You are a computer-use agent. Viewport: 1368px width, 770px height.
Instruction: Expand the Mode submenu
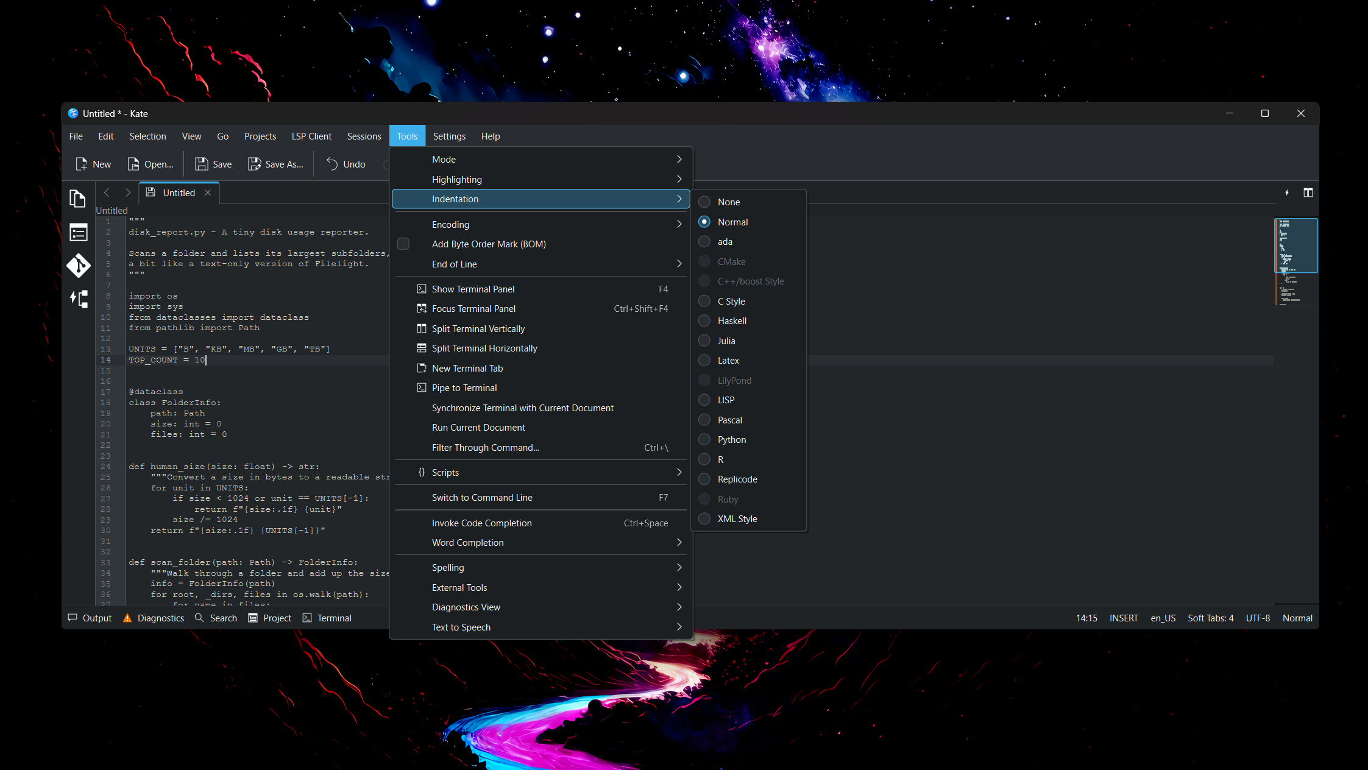[540, 160]
